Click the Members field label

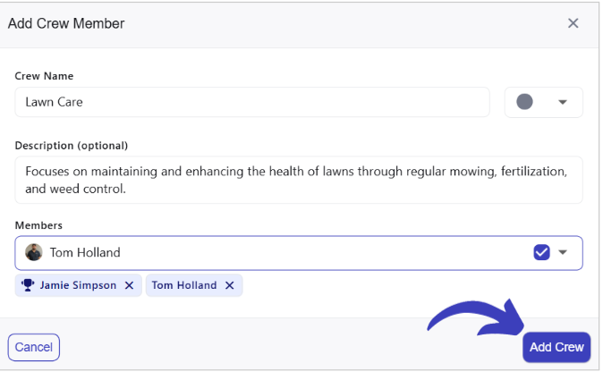(x=38, y=225)
